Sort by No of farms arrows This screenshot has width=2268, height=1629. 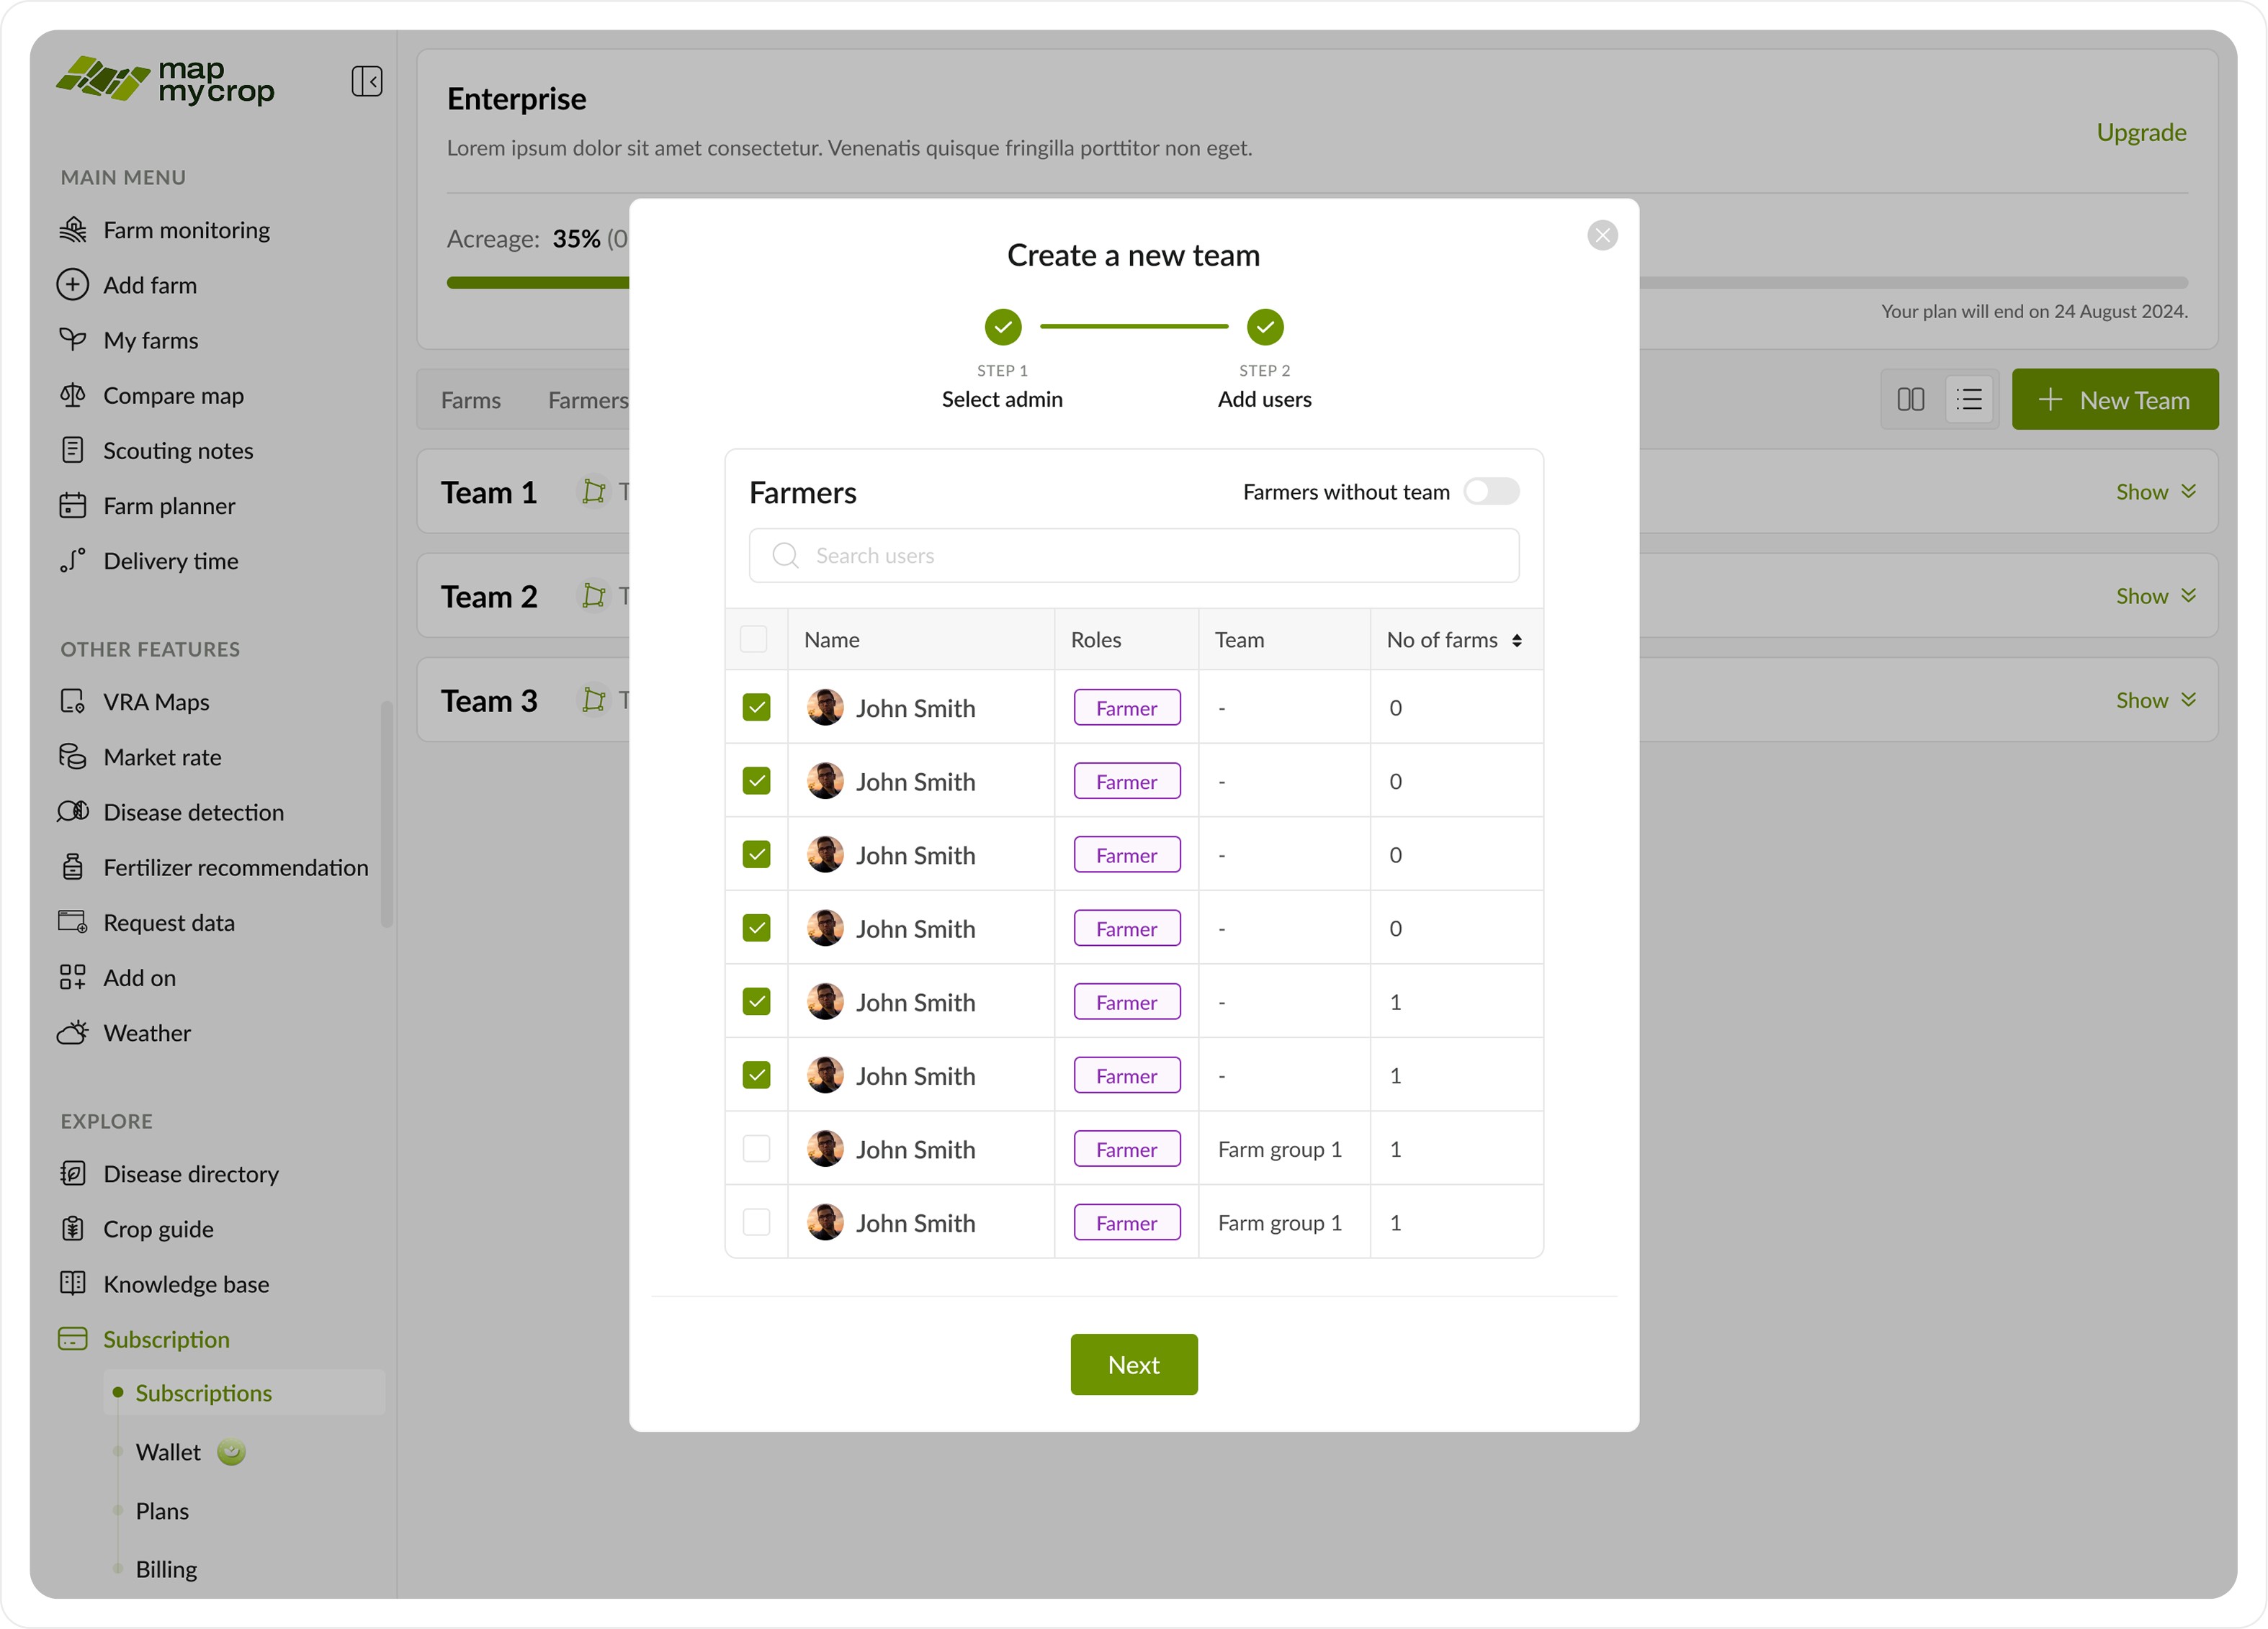click(x=1517, y=641)
